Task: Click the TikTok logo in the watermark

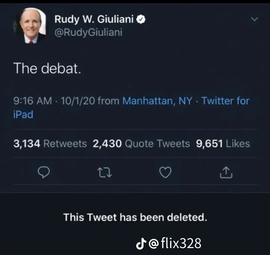Action: 141,244
